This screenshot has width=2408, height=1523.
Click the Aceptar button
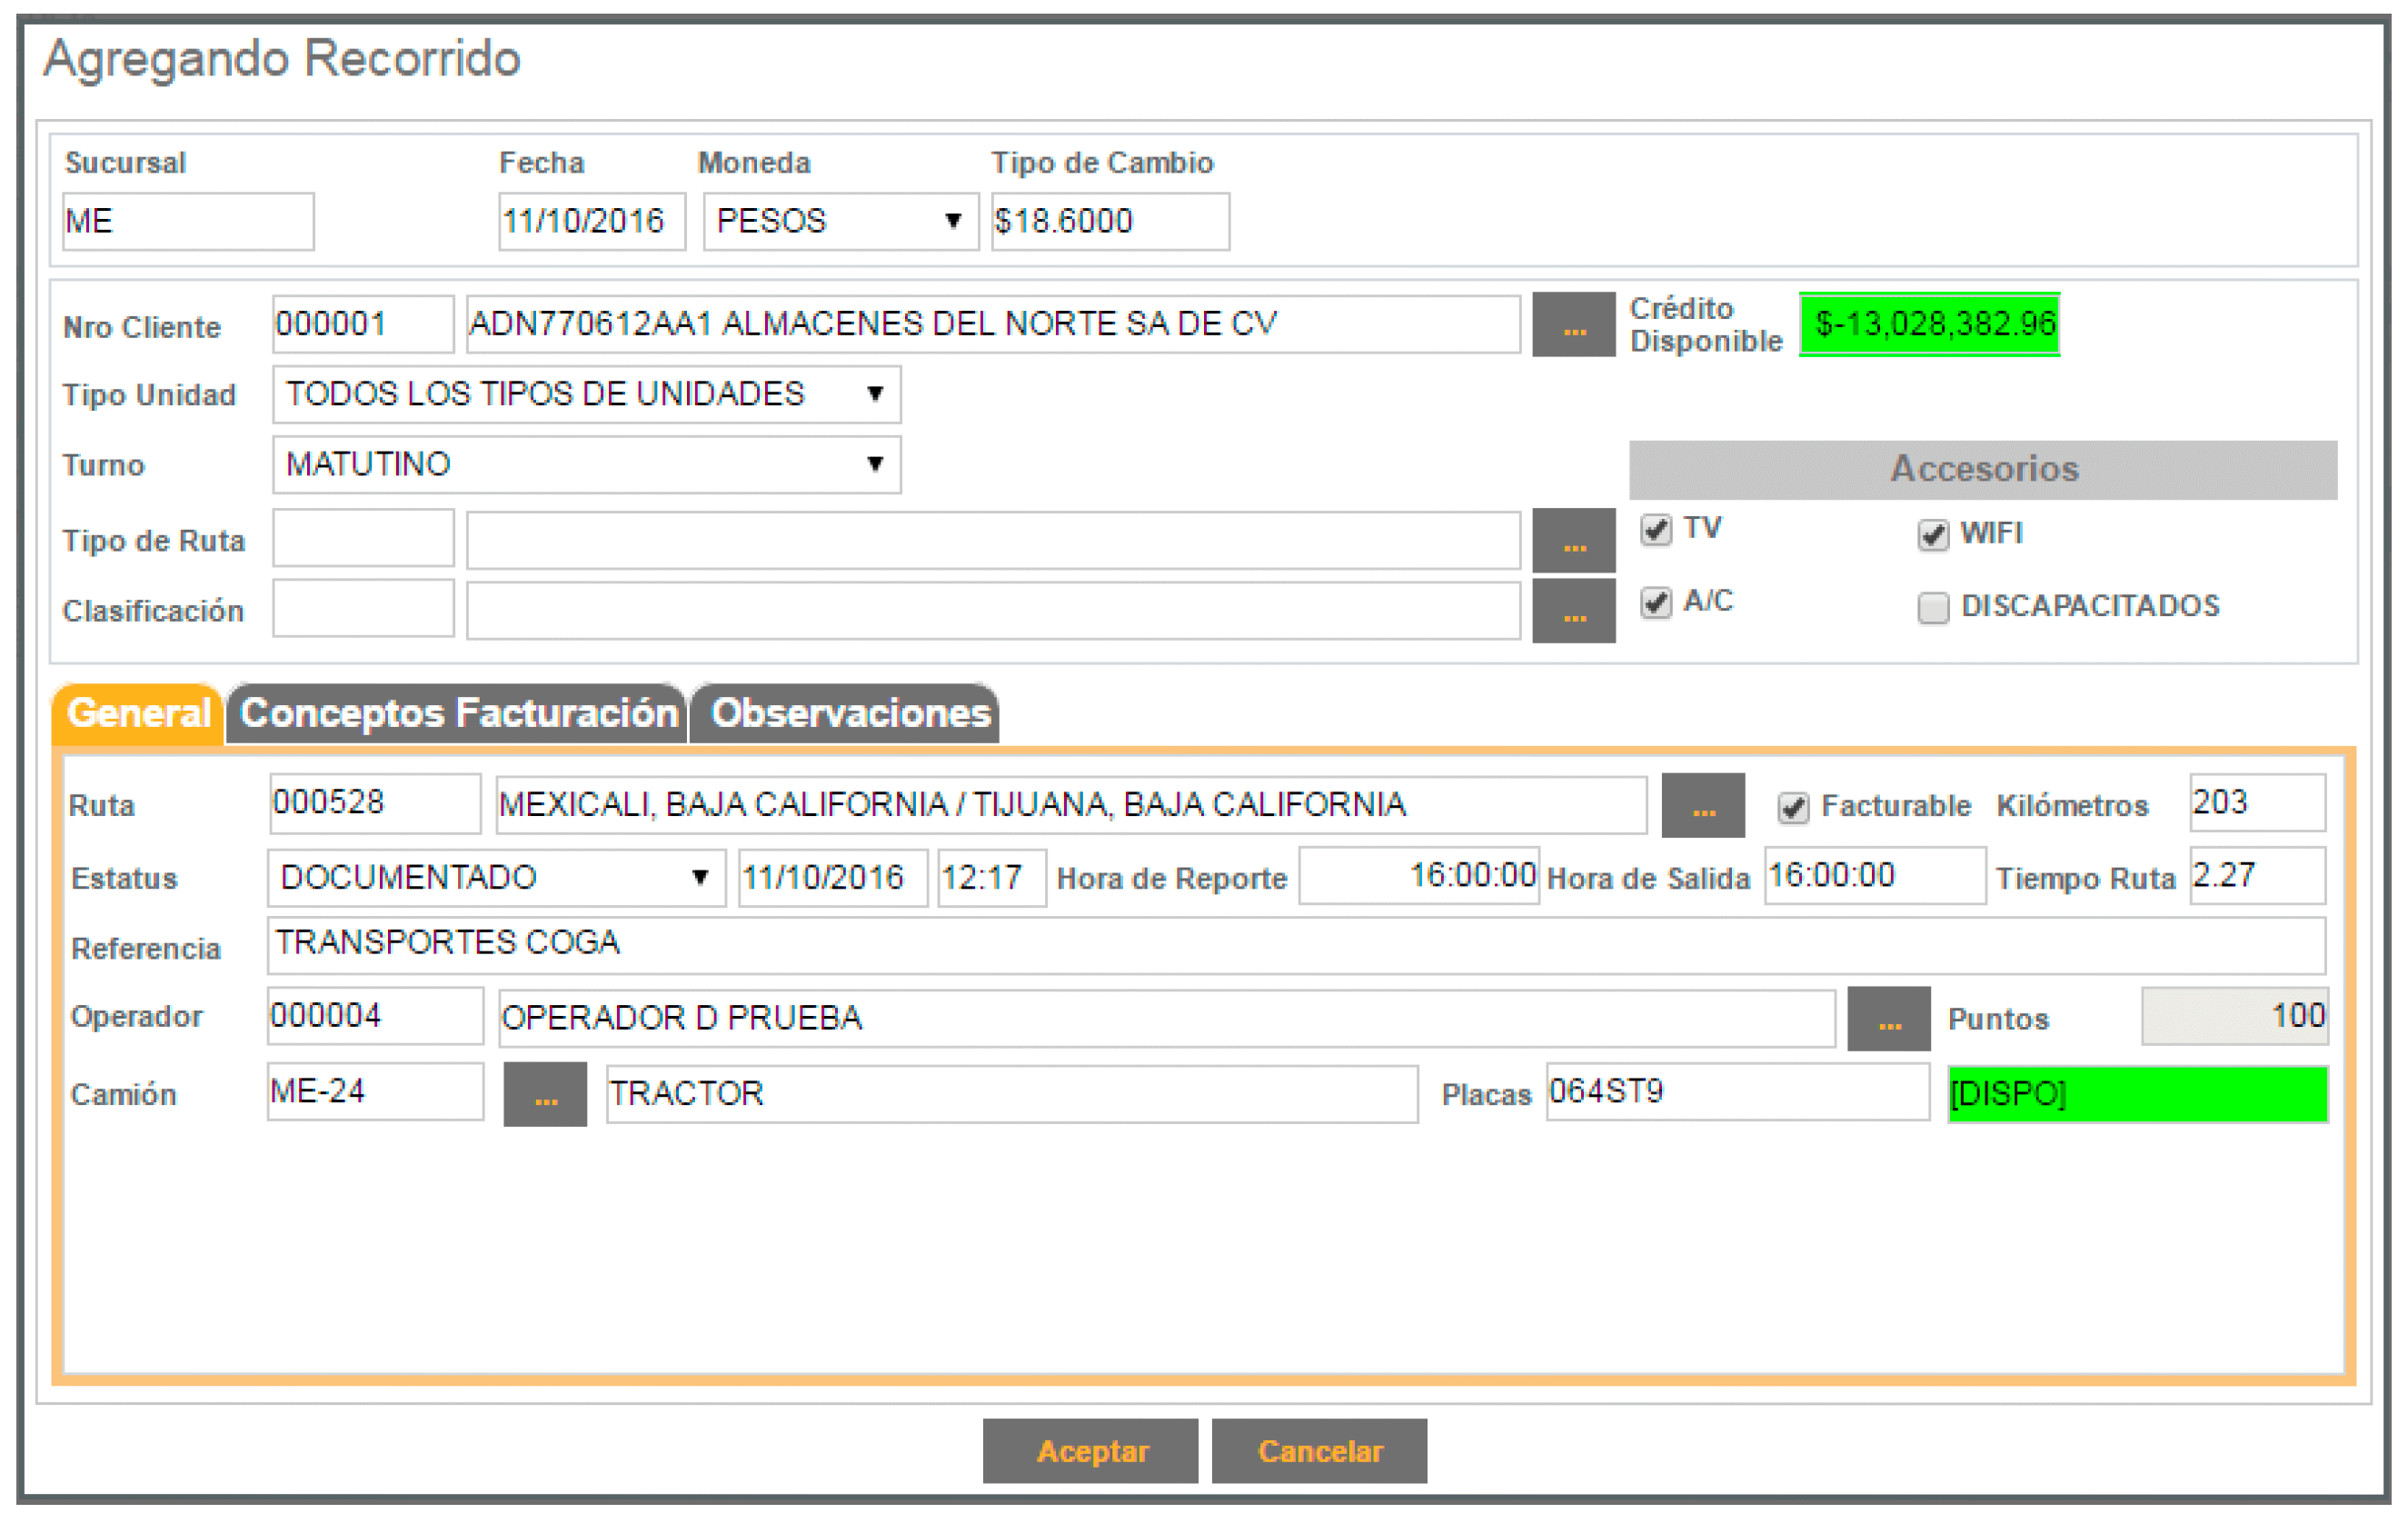click(x=1090, y=1450)
